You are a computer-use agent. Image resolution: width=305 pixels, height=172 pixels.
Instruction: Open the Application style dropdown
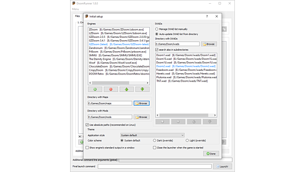[x=152, y=135]
